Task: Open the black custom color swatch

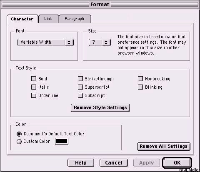Action: (x=62, y=141)
